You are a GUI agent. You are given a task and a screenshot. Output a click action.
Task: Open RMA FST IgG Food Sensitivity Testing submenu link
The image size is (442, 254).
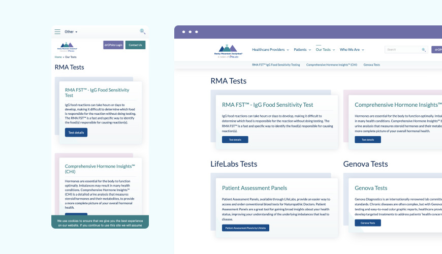coord(276,65)
